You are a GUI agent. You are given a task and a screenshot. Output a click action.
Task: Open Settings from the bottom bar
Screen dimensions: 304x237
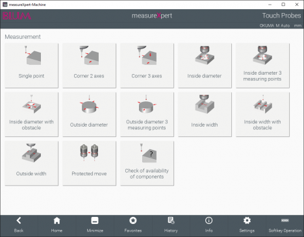point(247,225)
